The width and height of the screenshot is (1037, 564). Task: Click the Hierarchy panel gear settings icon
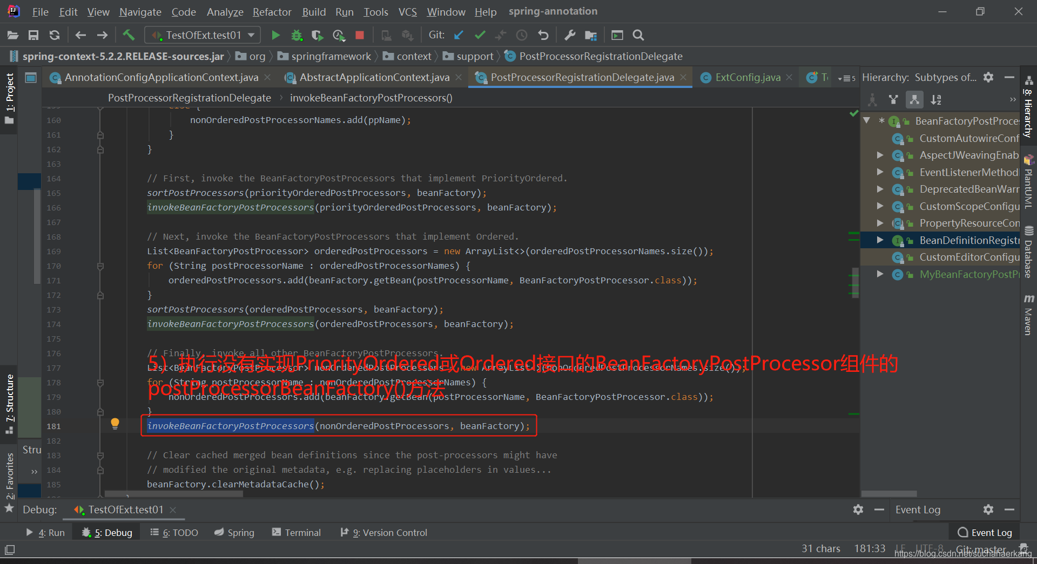pos(988,77)
